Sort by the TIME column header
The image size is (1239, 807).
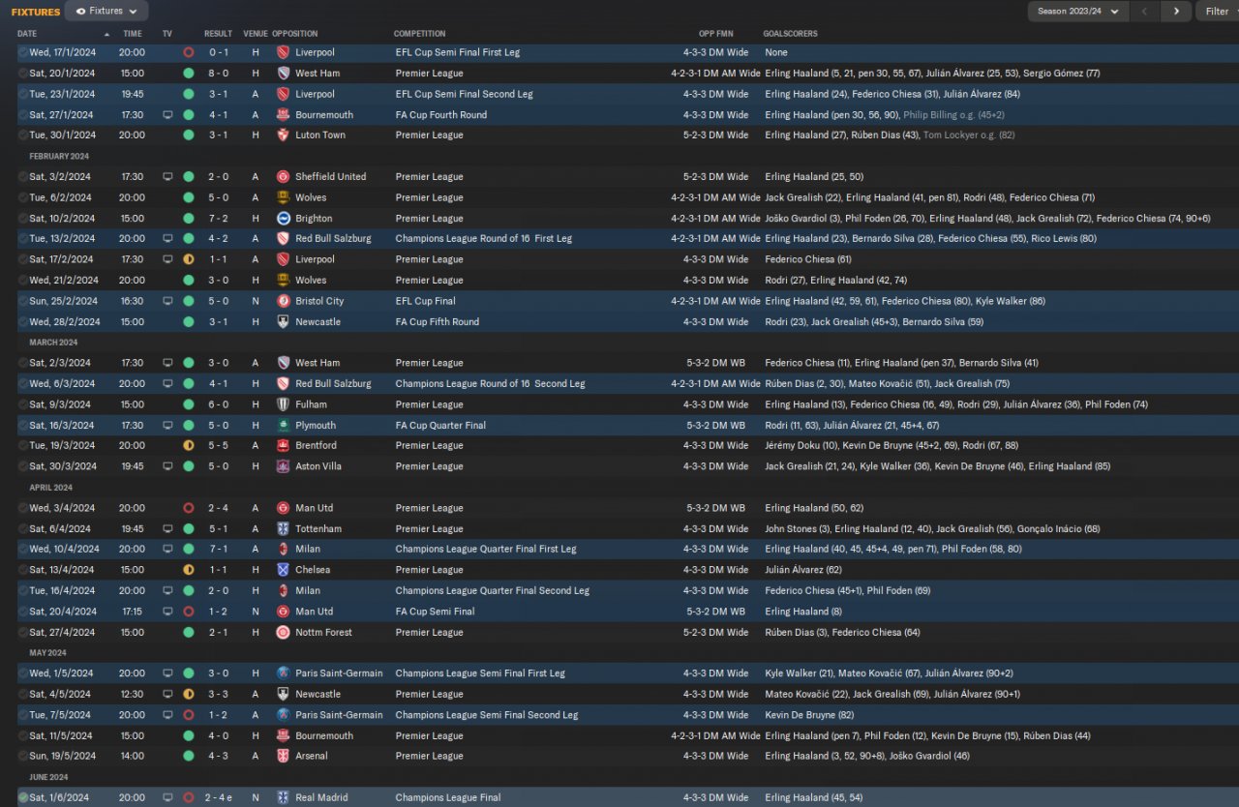click(x=133, y=34)
